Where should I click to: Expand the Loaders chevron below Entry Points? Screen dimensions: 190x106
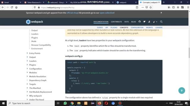[27, 61]
